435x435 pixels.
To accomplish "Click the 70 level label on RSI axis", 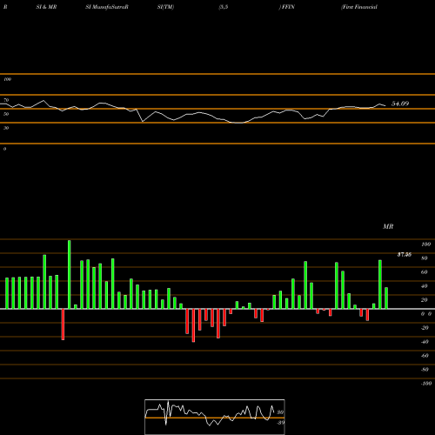I will click(x=6, y=100).
